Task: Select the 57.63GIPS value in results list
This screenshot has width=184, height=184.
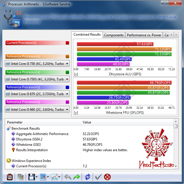Action: (x=90, y=139)
